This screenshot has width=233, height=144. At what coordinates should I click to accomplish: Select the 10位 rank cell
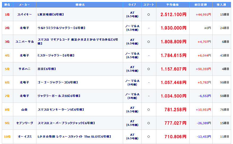[x=7, y=137]
